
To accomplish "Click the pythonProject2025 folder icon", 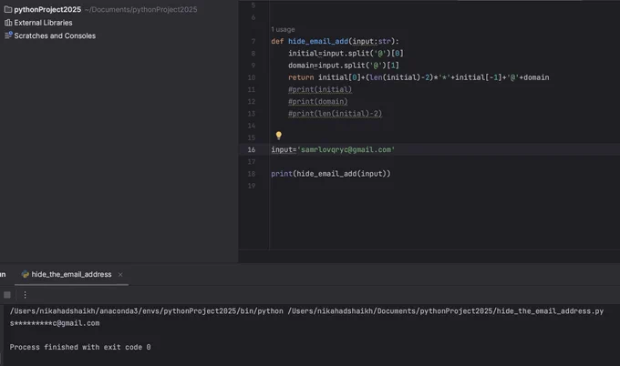I will coord(8,9).
